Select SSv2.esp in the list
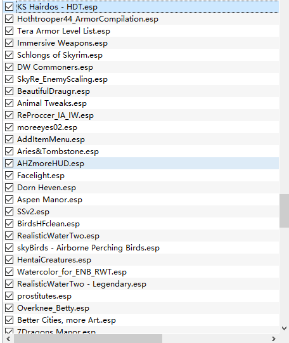This screenshot has width=289, height=343. pyautogui.click(x=33, y=212)
